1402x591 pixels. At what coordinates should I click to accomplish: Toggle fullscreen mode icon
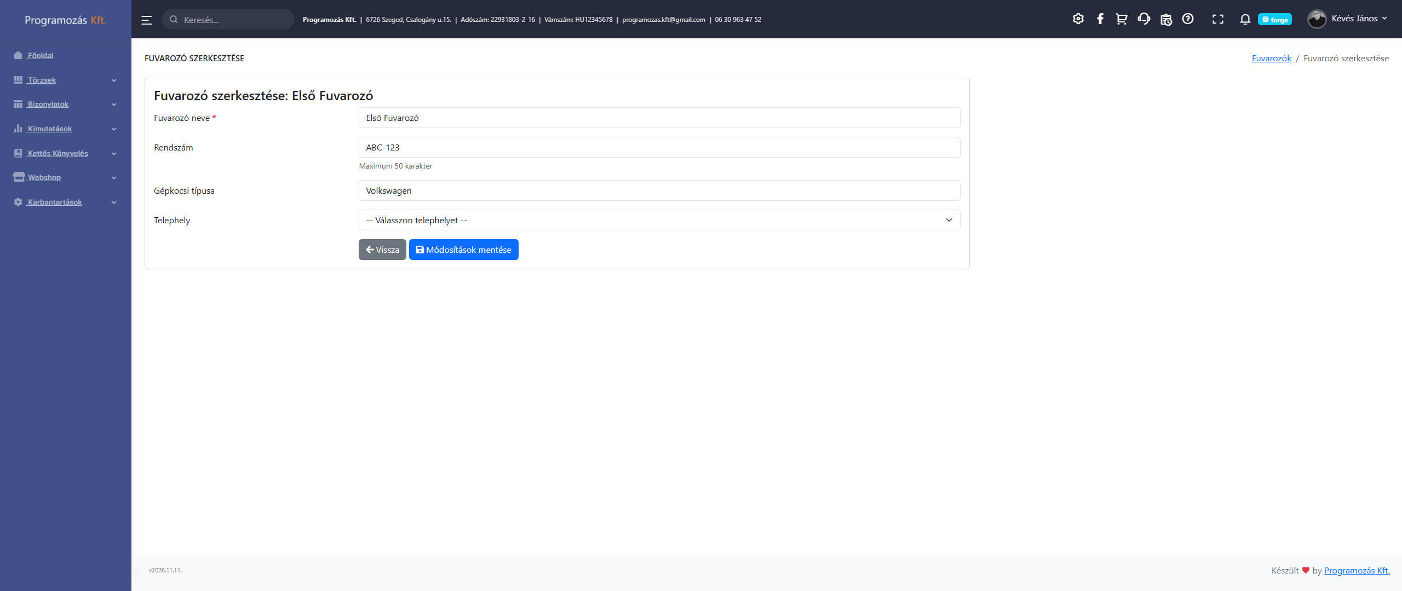point(1218,19)
